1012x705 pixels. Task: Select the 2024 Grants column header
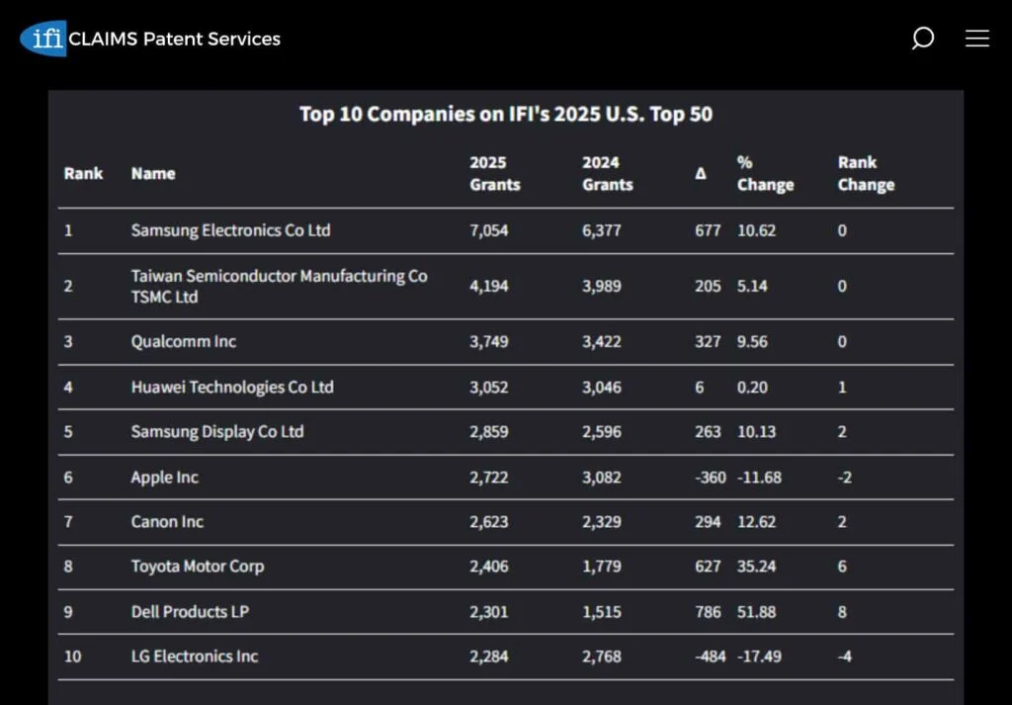pos(607,173)
